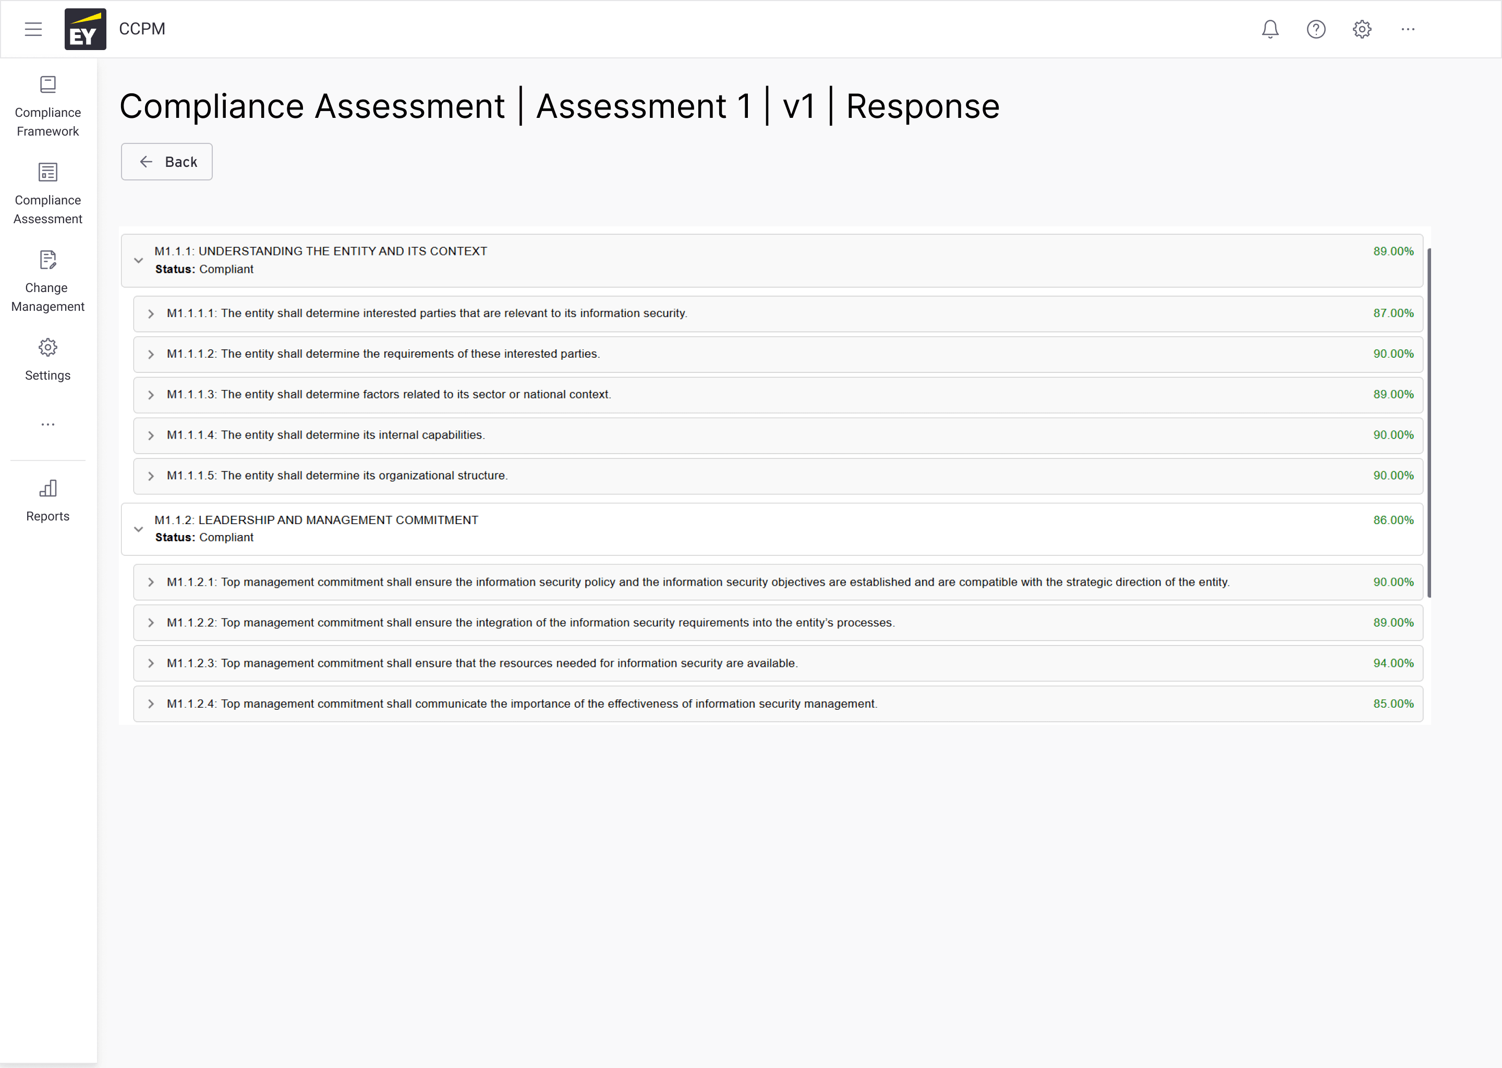Viewport: 1502px width, 1068px height.
Task: Expand requirement M1.1.1.1 interested parties
Action: click(x=151, y=314)
